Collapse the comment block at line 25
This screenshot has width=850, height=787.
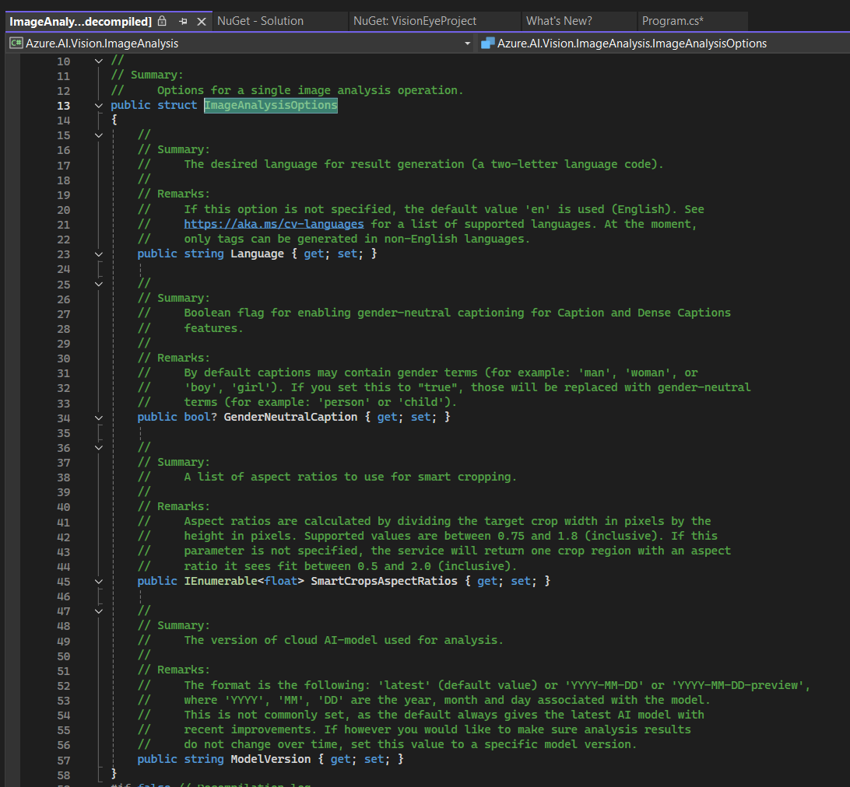(99, 284)
